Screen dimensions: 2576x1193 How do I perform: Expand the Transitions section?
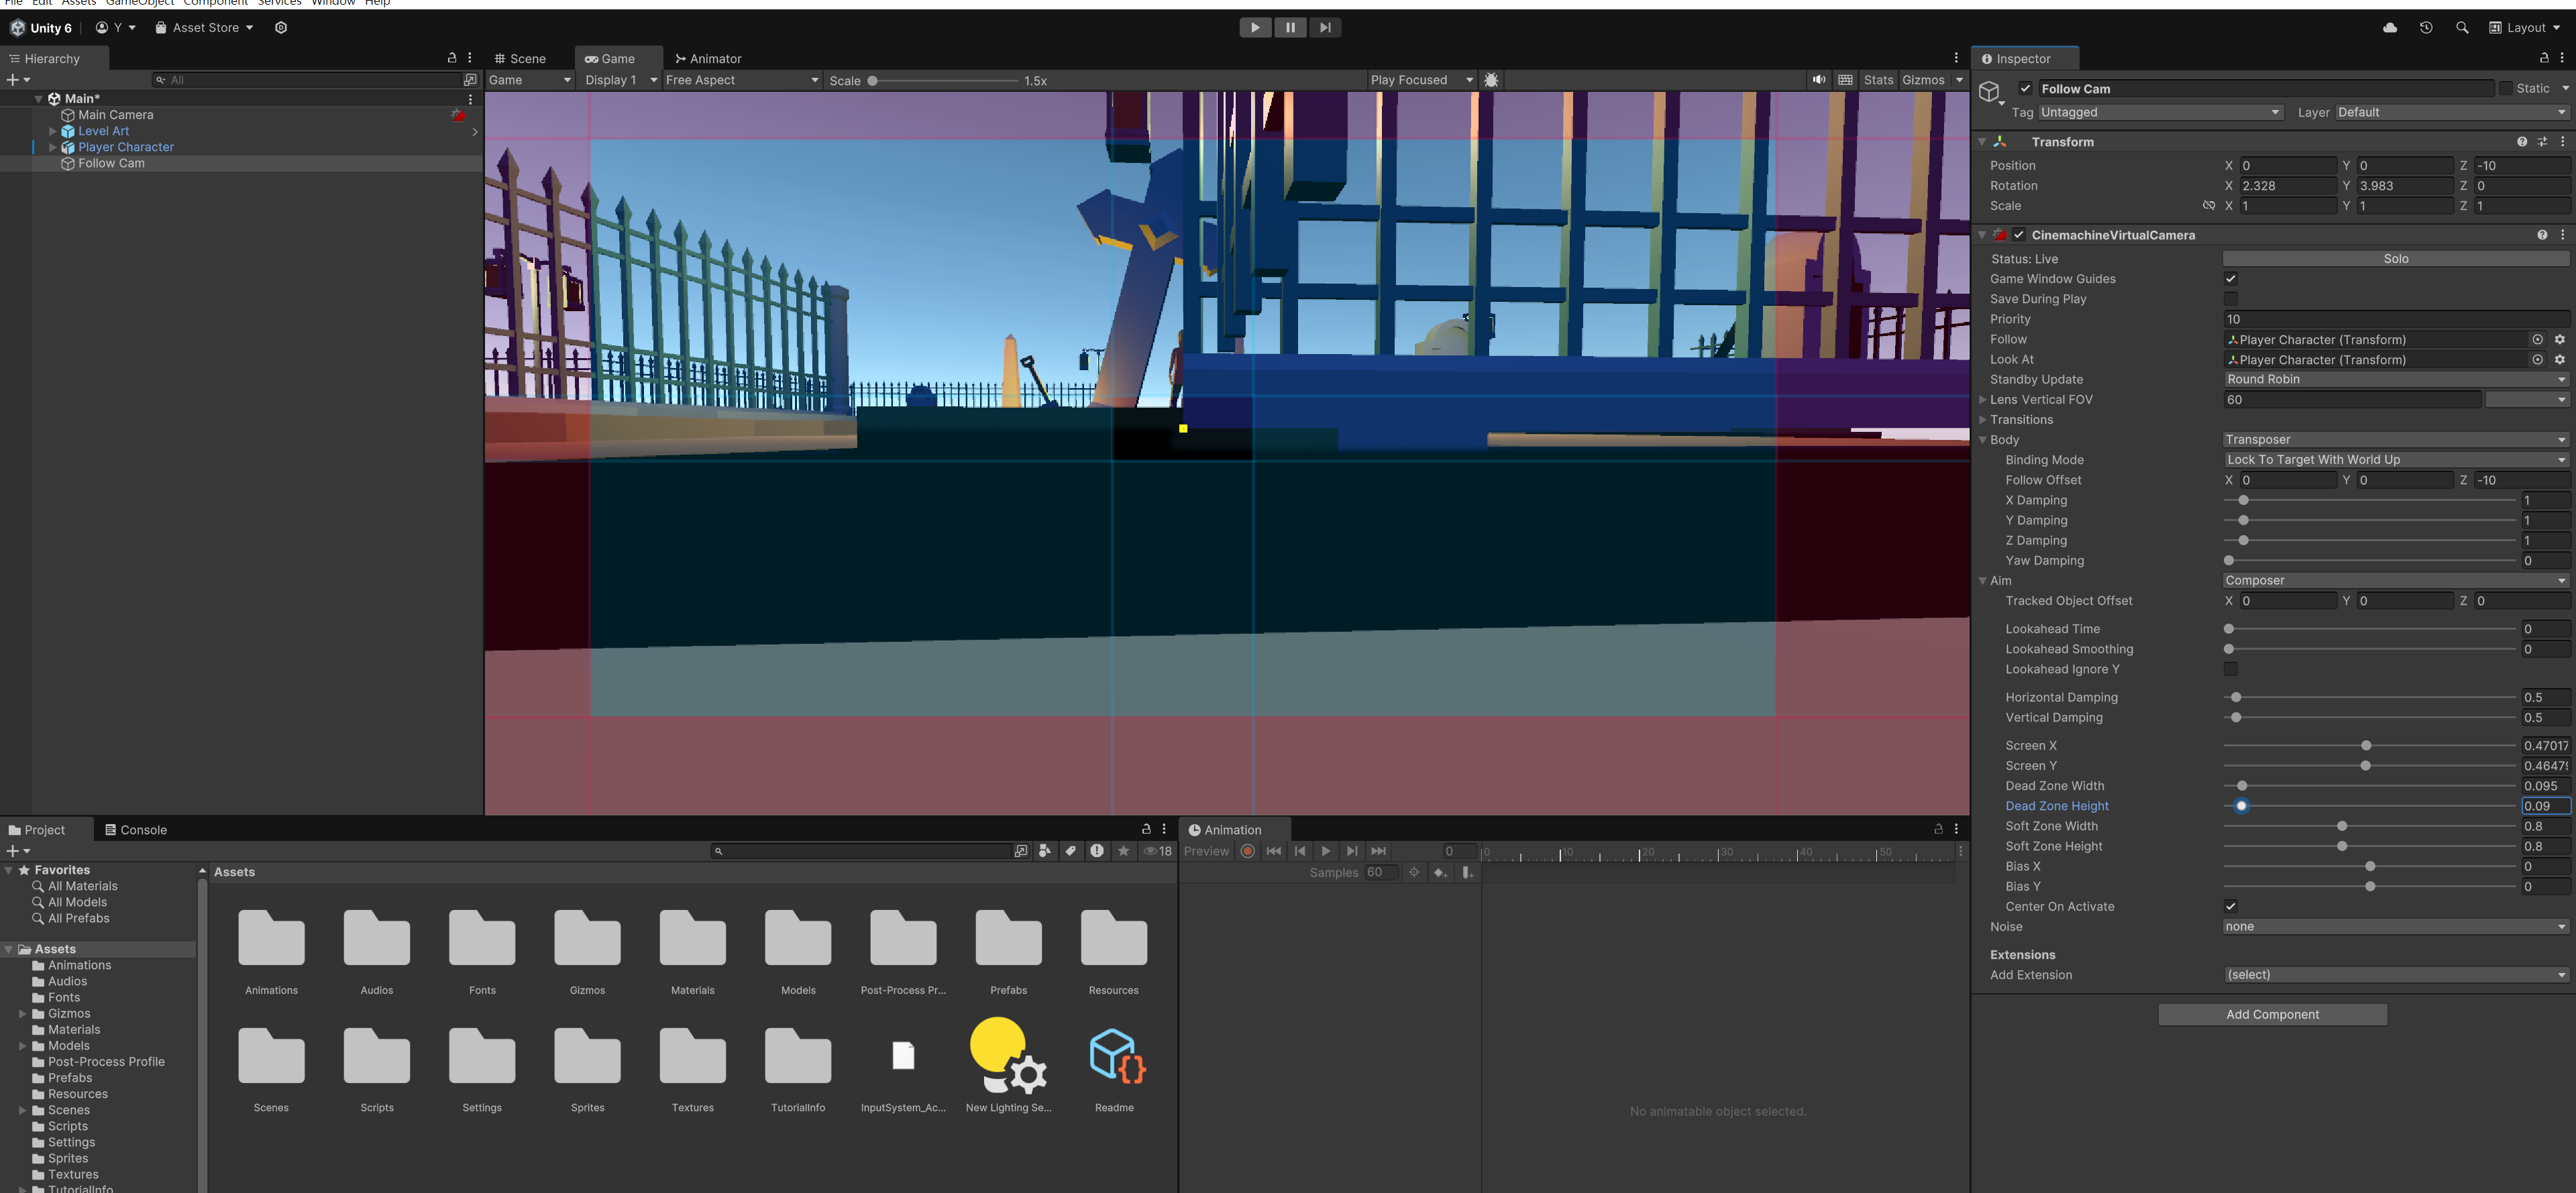tap(1982, 420)
